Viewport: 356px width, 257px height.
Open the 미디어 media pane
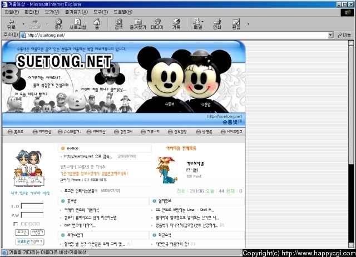pos(157,24)
